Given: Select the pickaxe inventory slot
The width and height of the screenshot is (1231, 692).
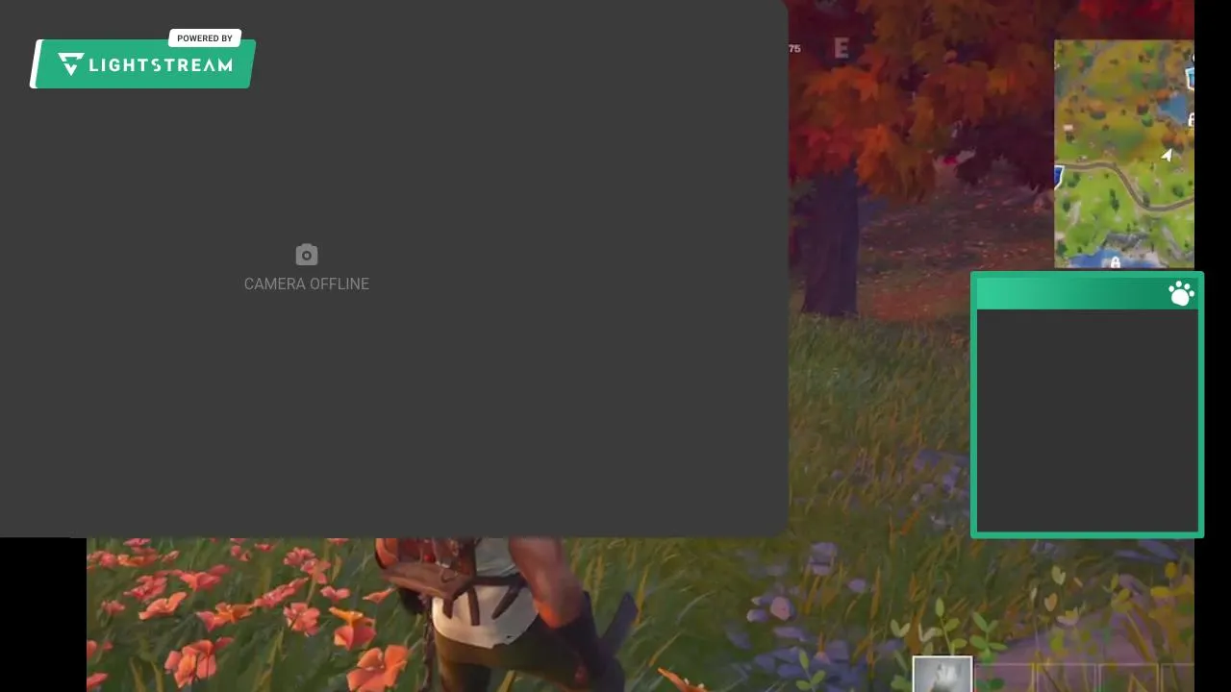Looking at the screenshot, I should click(942, 674).
